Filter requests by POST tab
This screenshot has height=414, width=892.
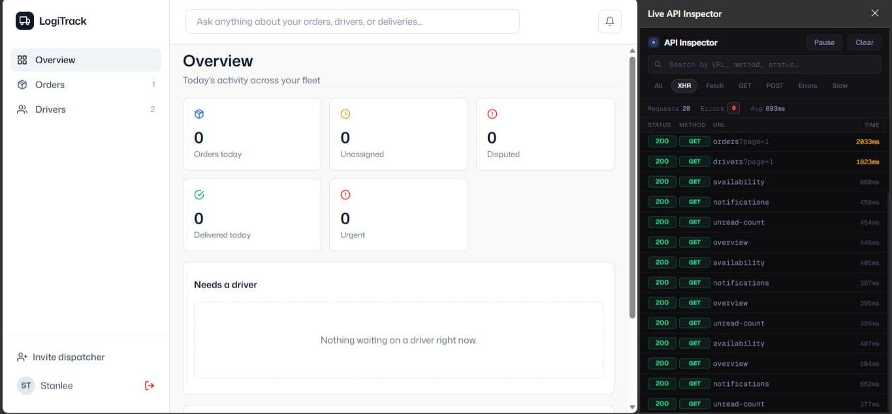point(775,85)
